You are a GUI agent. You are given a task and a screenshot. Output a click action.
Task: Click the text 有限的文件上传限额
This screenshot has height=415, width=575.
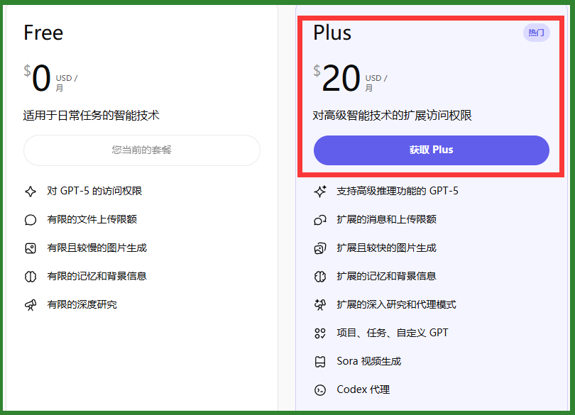coord(92,219)
